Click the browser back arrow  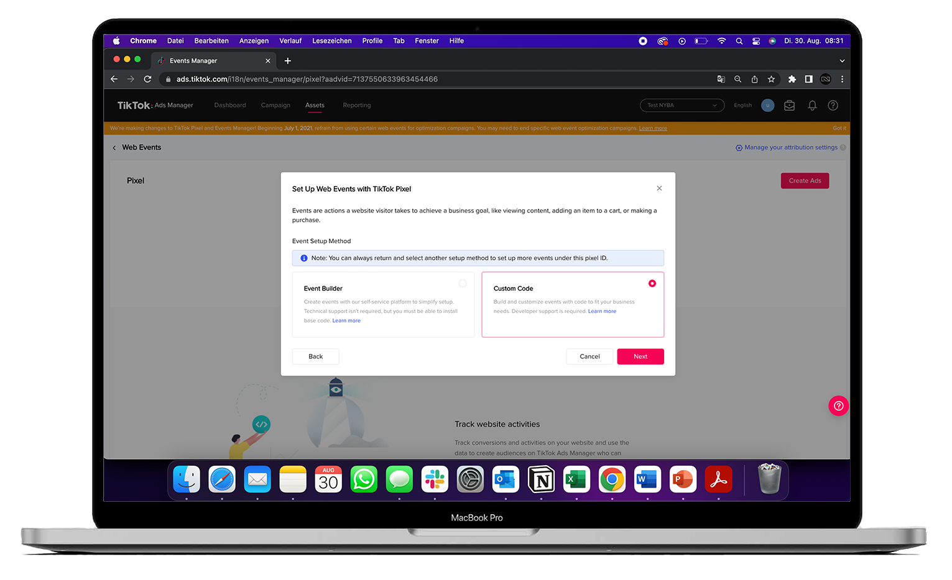114,79
